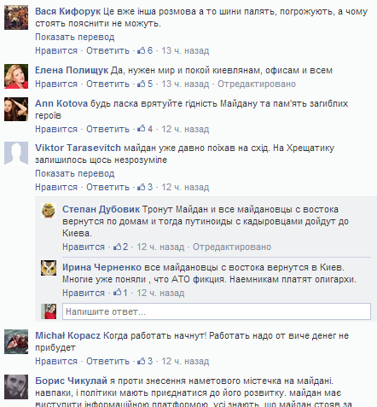Reply to Michał Kopacz's comment
This screenshot has height=407, width=377.
[x=107, y=361]
